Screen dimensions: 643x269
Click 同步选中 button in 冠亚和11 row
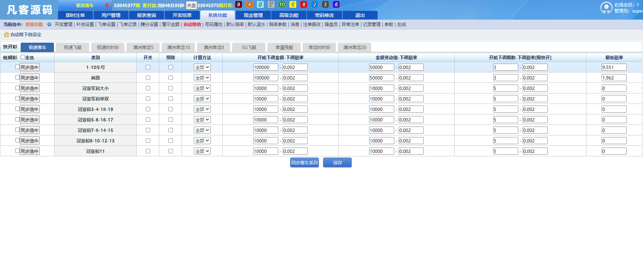pyautogui.click(x=29, y=151)
